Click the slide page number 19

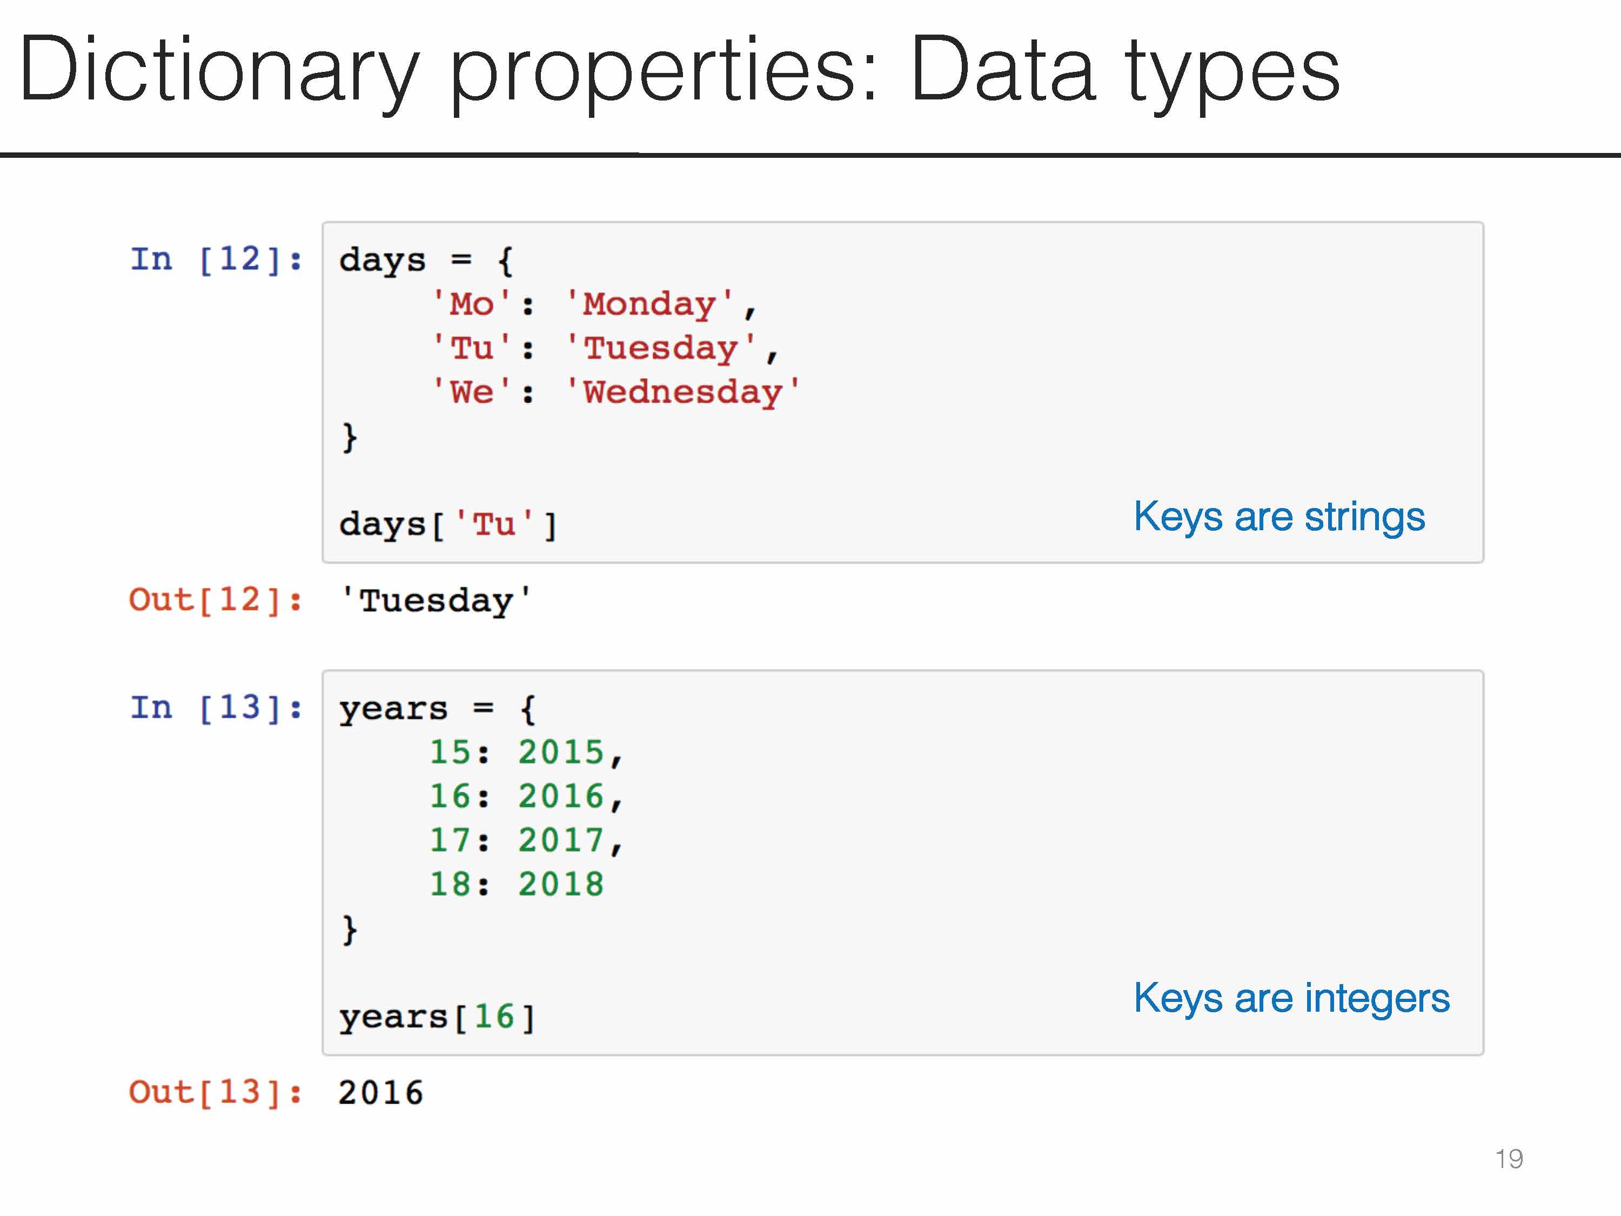click(1509, 1159)
